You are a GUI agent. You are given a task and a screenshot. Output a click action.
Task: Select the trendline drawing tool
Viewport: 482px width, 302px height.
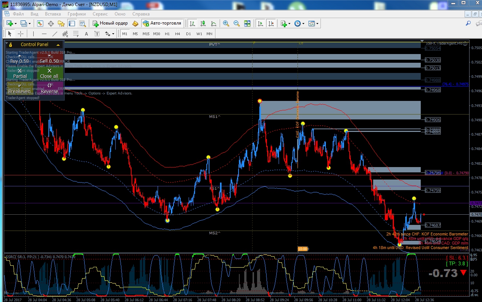54,34
